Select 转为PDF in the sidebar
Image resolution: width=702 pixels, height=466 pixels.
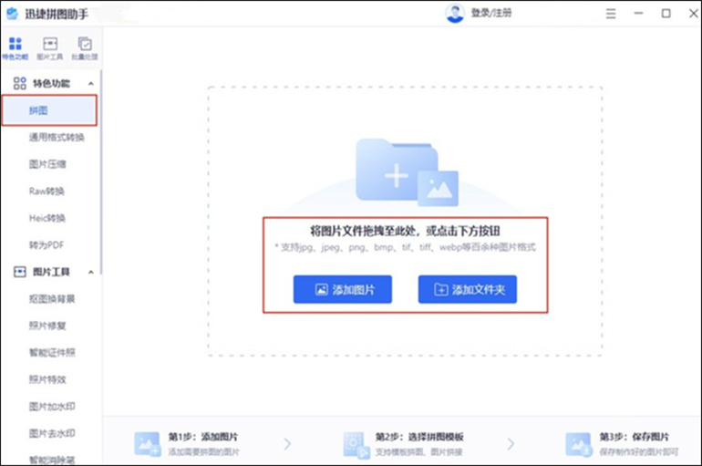pyautogui.click(x=46, y=245)
